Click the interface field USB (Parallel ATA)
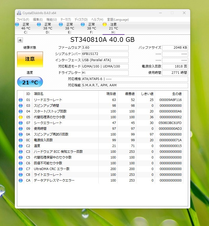The width and height of the screenshot is (209, 226). click(105, 60)
